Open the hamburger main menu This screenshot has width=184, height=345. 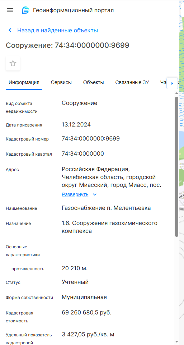coord(10,10)
